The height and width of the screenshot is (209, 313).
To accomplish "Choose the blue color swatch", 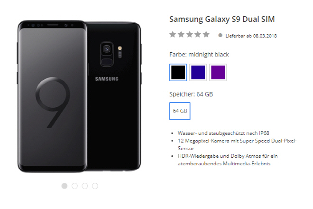I will (198, 72).
